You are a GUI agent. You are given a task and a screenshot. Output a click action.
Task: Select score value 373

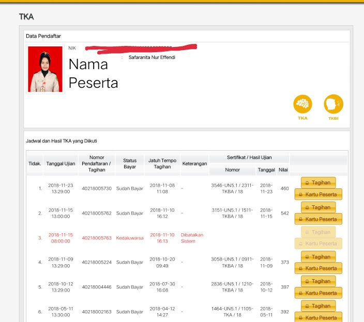coord(284,262)
